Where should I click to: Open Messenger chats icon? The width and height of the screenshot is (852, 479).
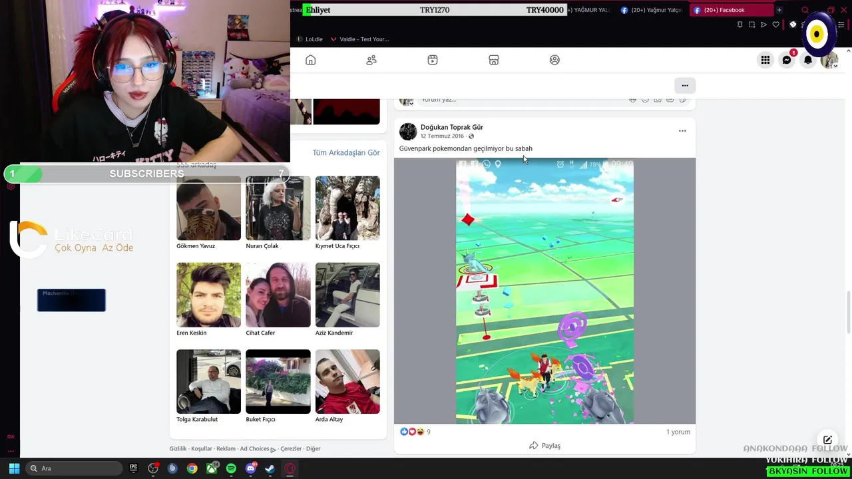(787, 60)
